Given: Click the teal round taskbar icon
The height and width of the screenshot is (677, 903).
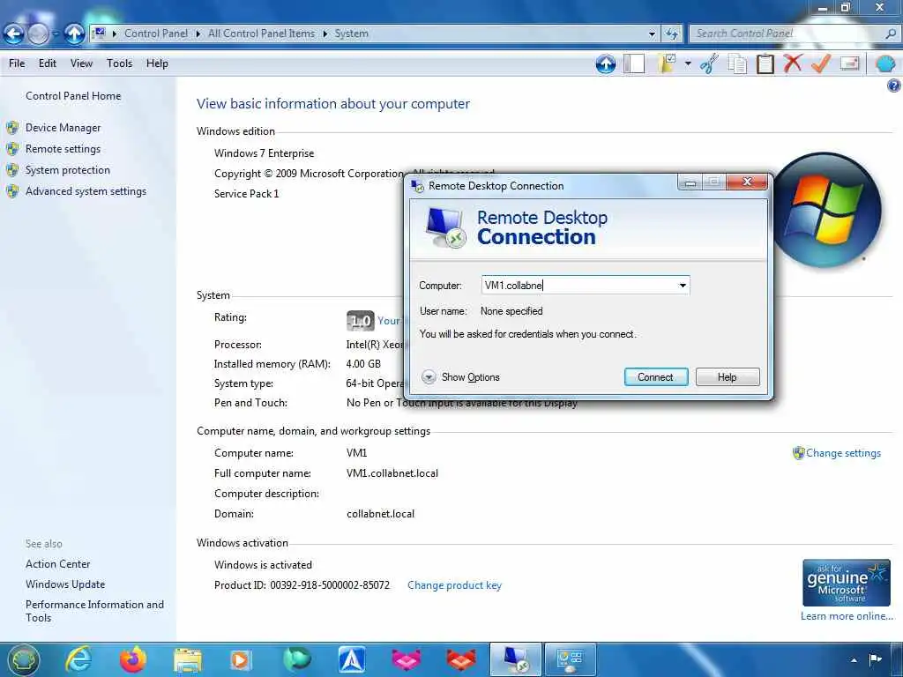Looking at the screenshot, I should coord(296,659).
